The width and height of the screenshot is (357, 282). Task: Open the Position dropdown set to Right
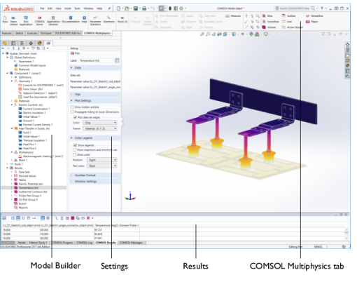(101, 160)
